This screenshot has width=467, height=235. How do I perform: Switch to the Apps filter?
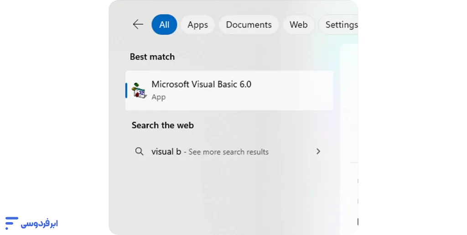[197, 25]
